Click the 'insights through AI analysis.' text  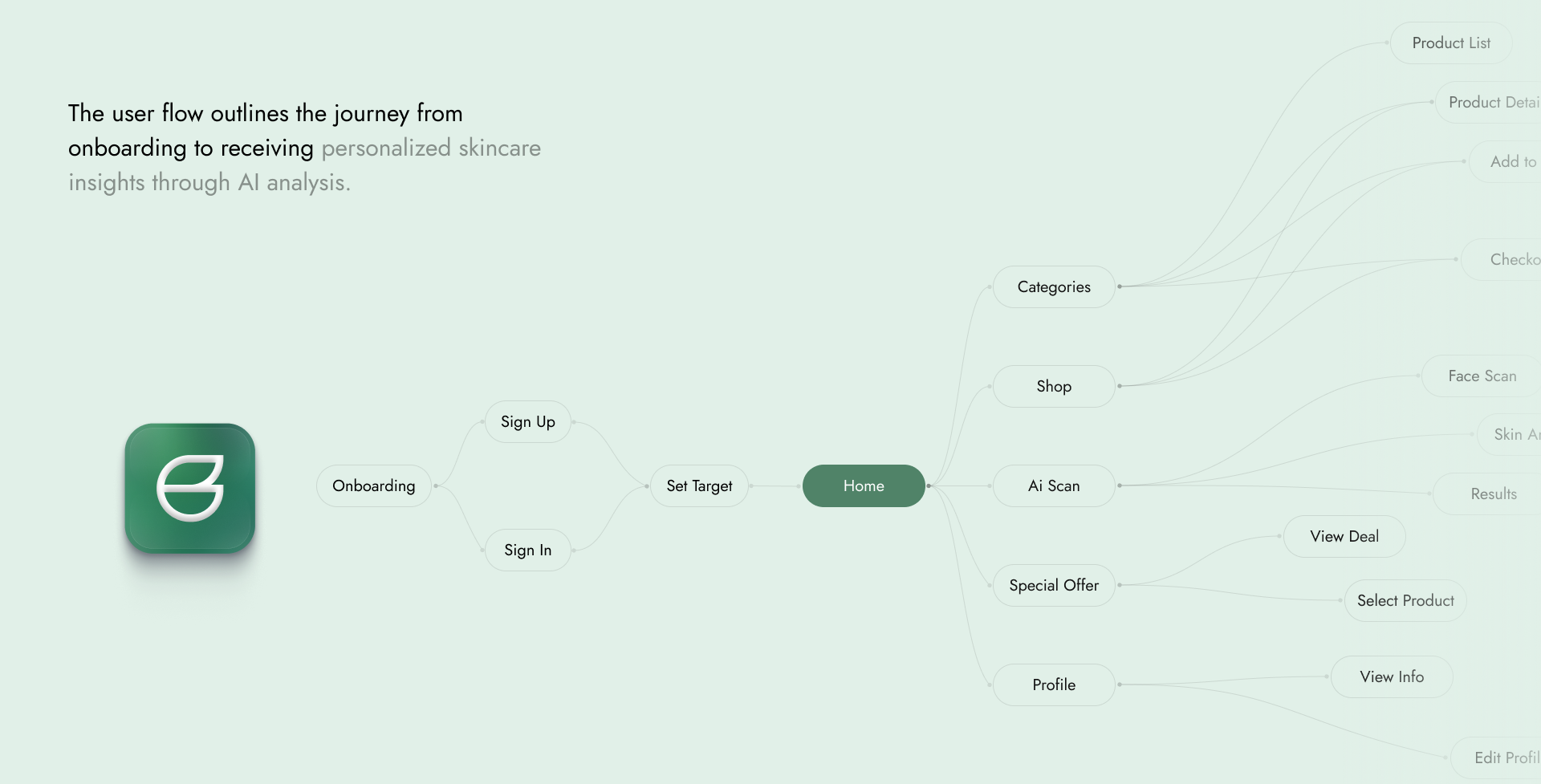click(209, 182)
